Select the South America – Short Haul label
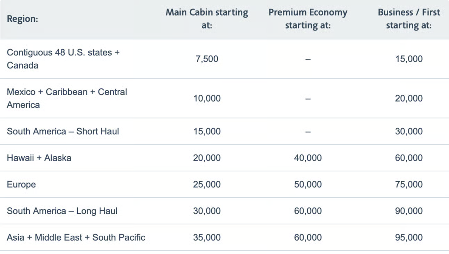 pyautogui.click(x=63, y=131)
